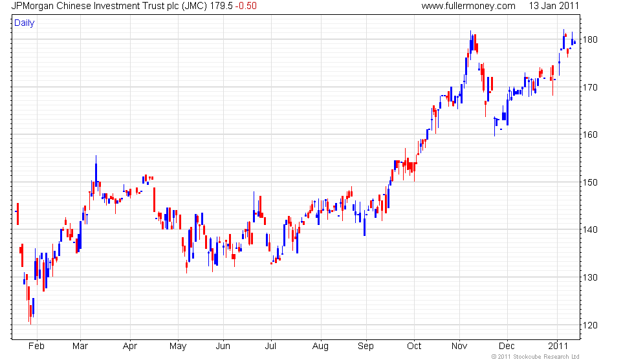Image resolution: width=634 pixels, height=362 pixels.
Task: Click the 140 price axis label
Action: [x=590, y=229]
